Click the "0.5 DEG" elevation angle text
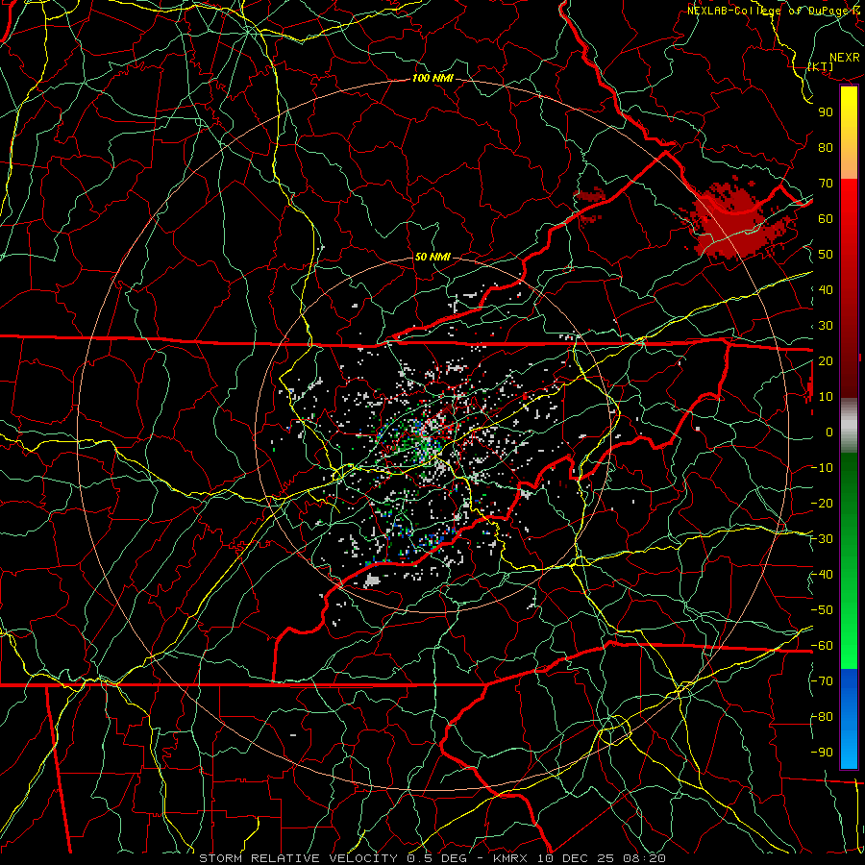 tap(435, 858)
